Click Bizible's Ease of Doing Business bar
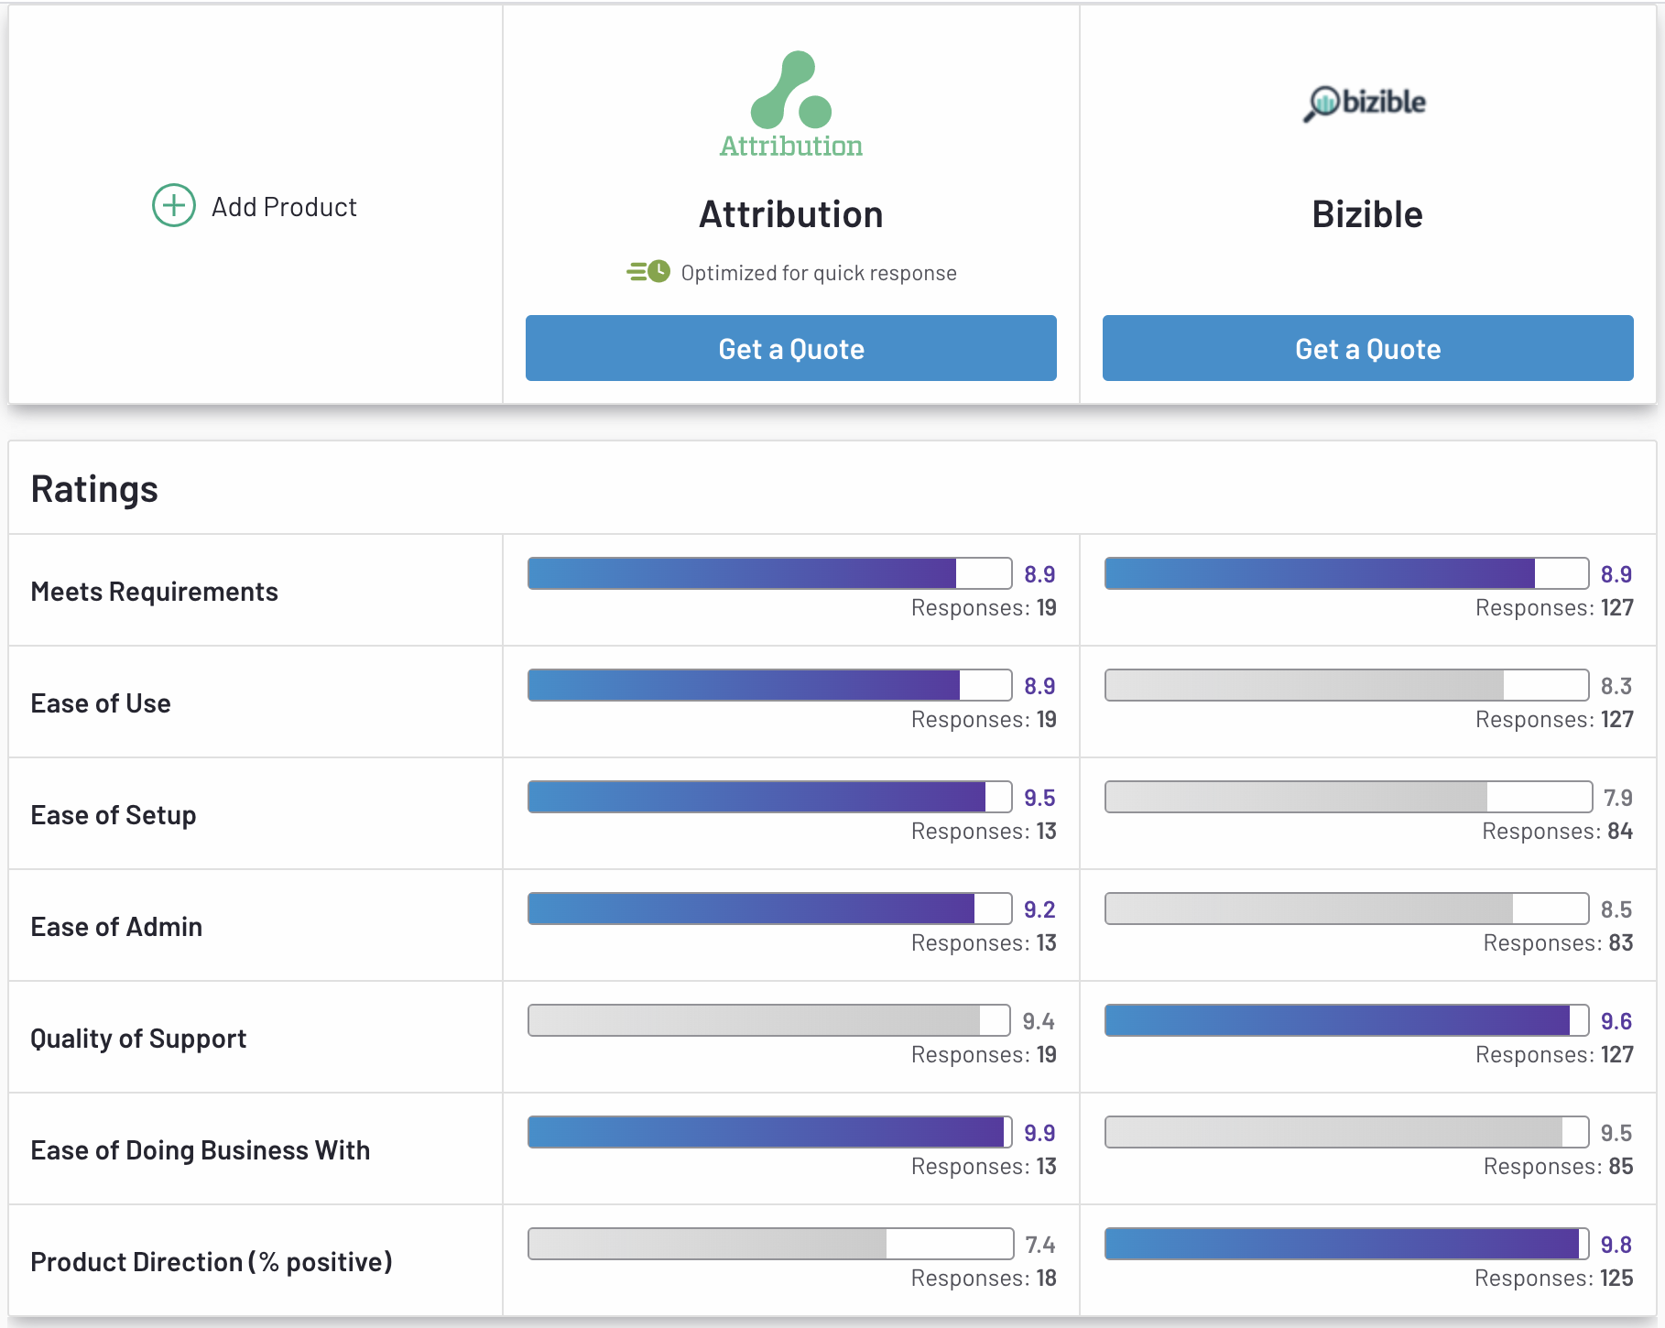The height and width of the screenshot is (1328, 1665). (x=1347, y=1132)
